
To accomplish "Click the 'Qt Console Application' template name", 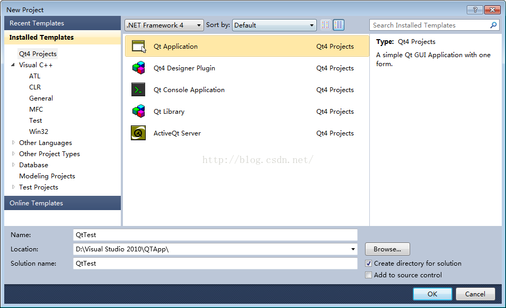I will tap(189, 89).
